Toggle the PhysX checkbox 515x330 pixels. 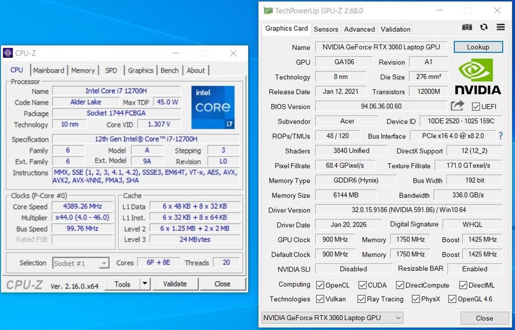point(416,299)
